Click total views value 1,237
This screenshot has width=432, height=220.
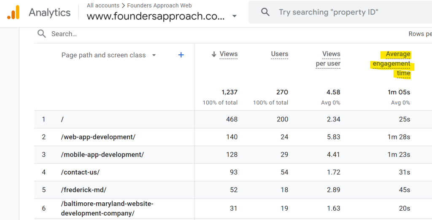point(229,92)
